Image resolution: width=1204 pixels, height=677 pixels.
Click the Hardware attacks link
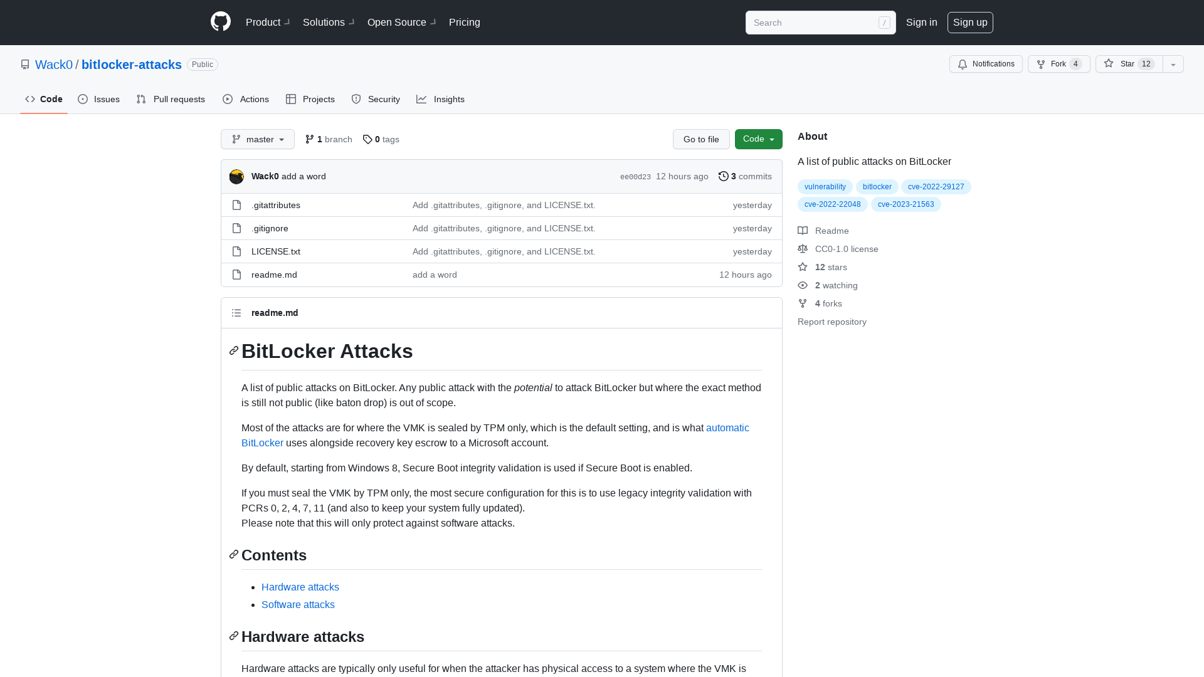coord(300,587)
